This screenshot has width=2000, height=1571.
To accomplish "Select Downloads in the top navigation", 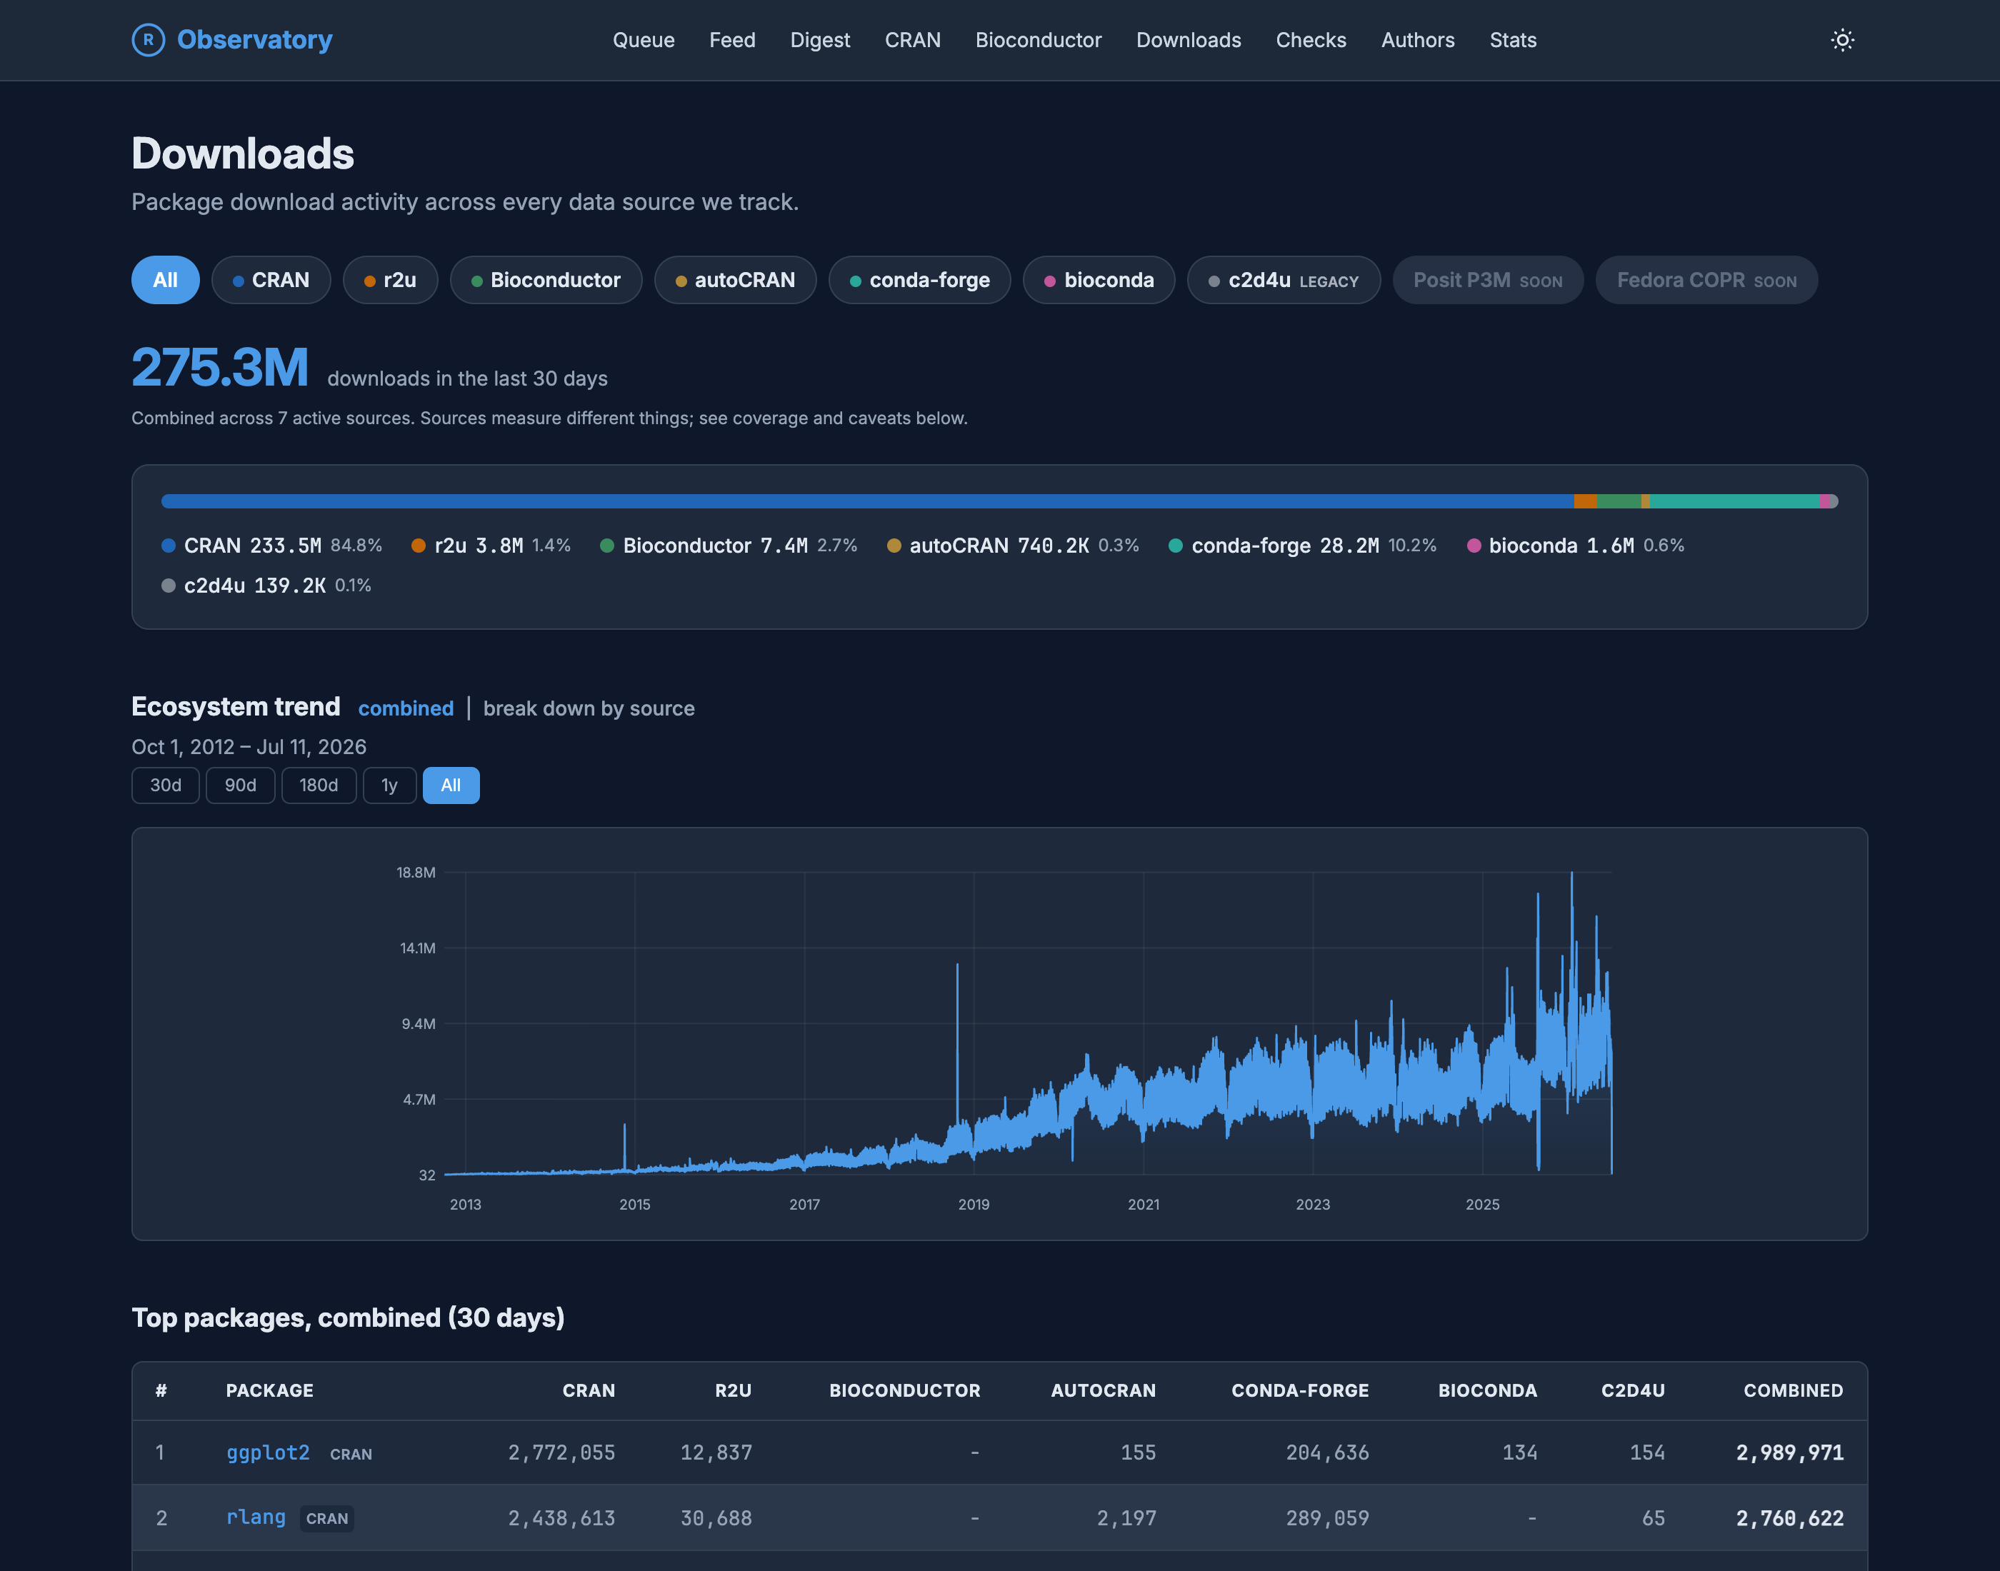I will coord(1189,39).
